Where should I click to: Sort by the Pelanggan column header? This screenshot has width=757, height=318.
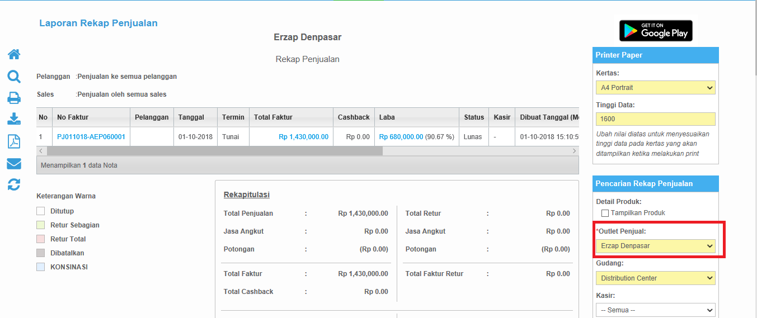coord(152,117)
